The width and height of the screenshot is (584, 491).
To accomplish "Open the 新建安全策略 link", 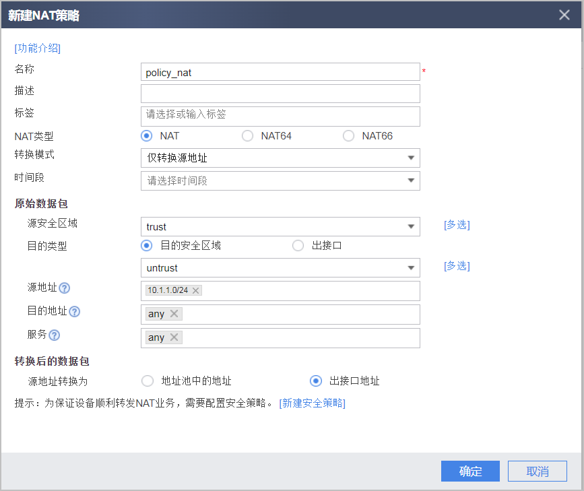I will coord(313,403).
